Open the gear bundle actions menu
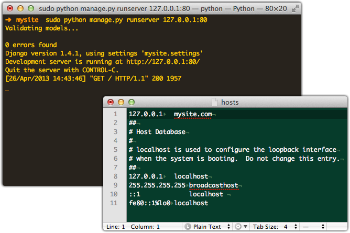Viewport: 350px width, 233px height. [241, 227]
